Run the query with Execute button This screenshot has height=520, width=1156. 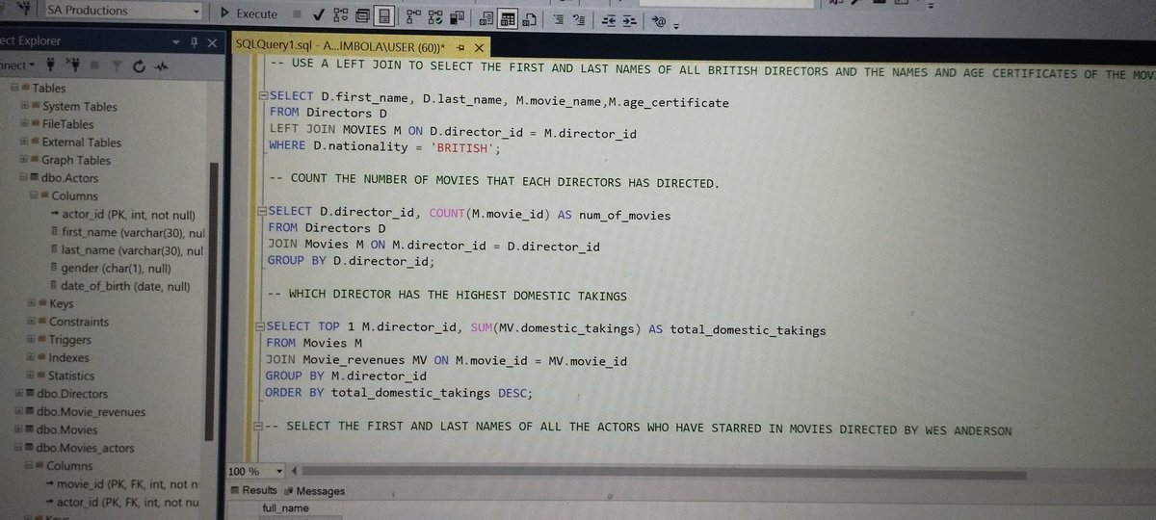click(x=249, y=13)
